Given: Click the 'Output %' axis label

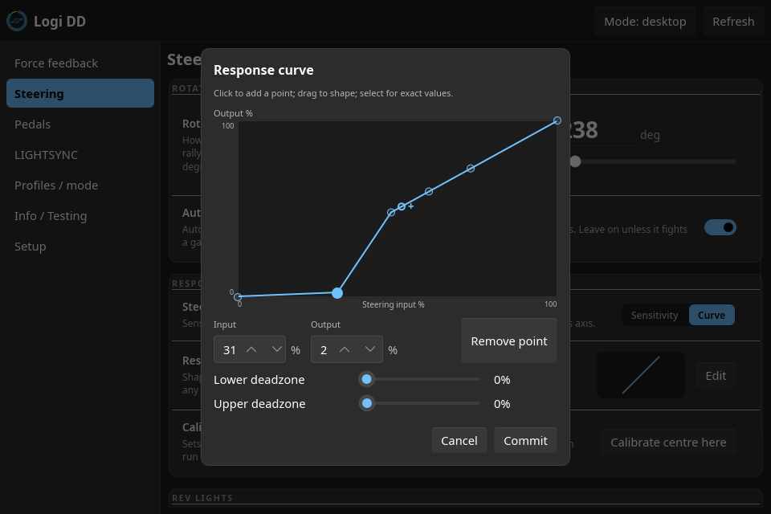Looking at the screenshot, I should click(x=233, y=113).
